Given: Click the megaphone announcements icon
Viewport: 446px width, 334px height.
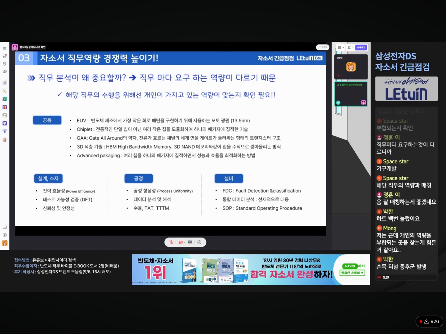Looking at the screenshot, I should click(x=5, y=56).
